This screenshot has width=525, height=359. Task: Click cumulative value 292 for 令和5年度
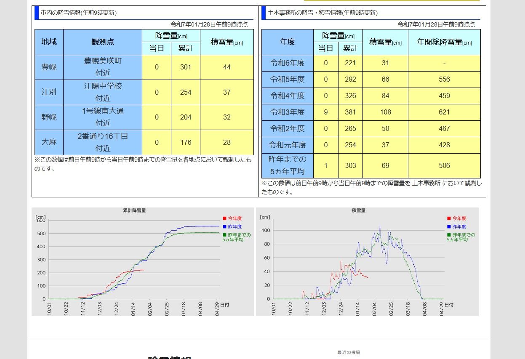coord(350,80)
